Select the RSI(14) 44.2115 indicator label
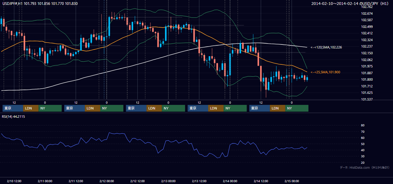Viewport: 393px width, 184px height. [14, 117]
